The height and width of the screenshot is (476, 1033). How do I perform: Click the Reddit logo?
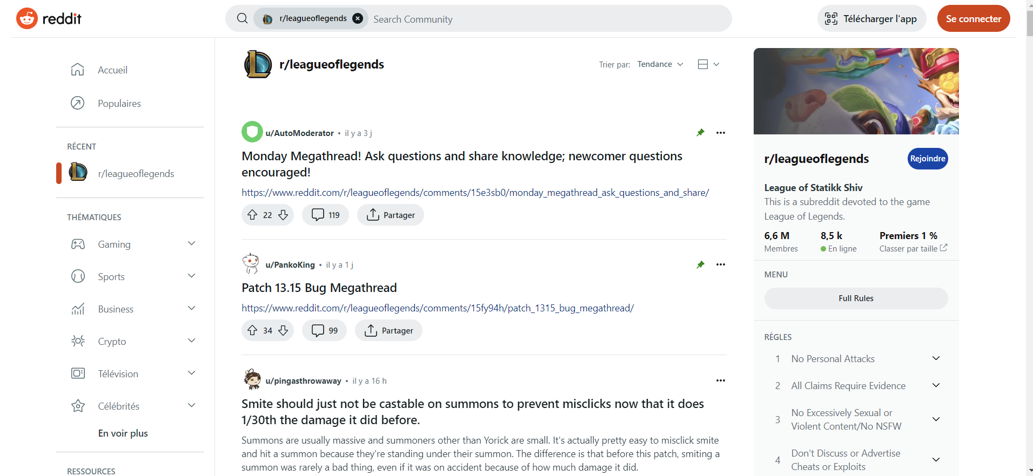click(x=49, y=18)
